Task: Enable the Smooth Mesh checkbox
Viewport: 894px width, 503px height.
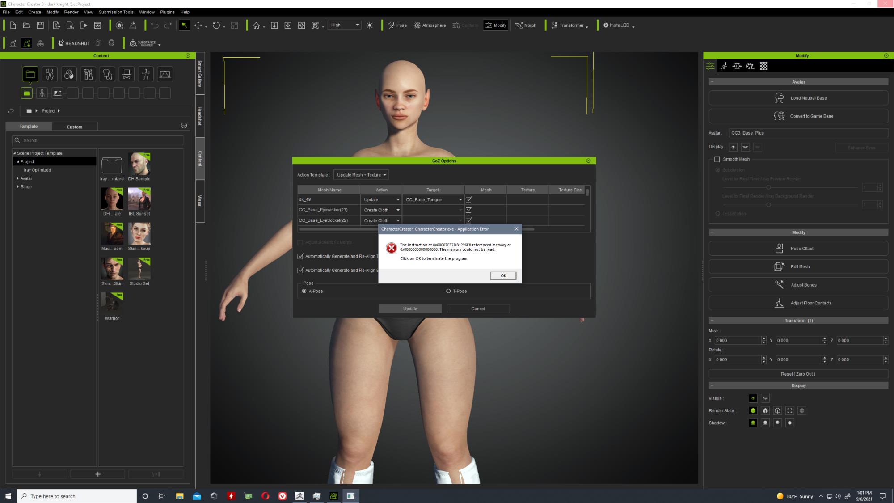Action: (x=717, y=159)
